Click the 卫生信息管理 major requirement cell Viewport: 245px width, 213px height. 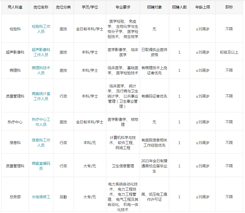pos(123,166)
